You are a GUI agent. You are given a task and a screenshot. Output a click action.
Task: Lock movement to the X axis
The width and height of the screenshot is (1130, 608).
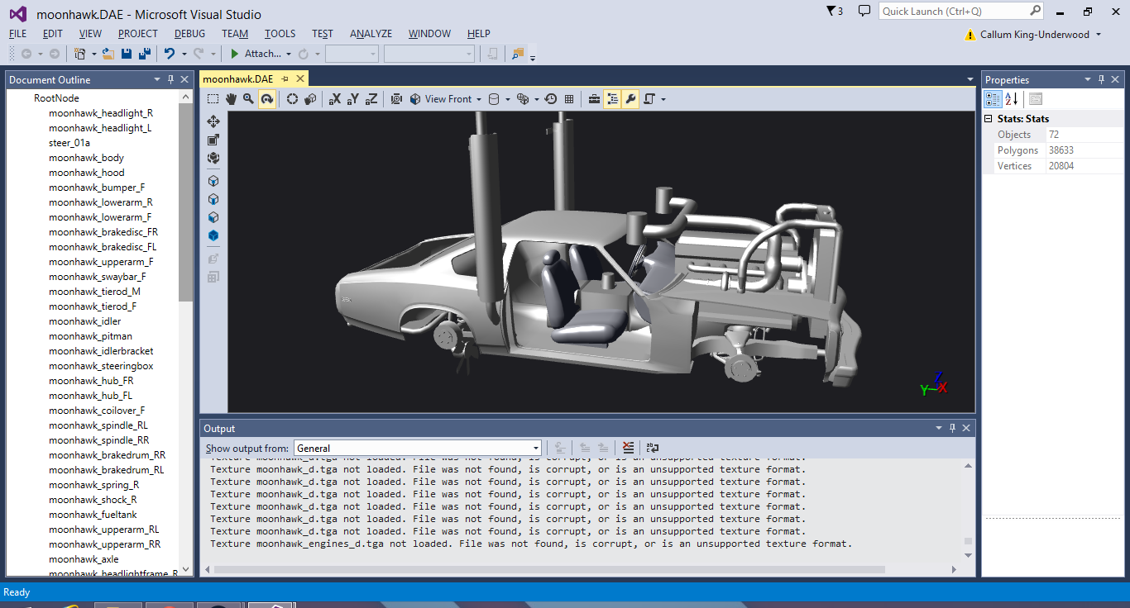click(334, 99)
